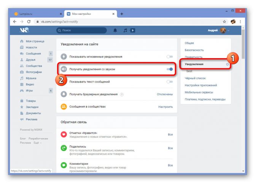Click the VK logo
The width and height of the screenshot is (255, 183).
tap(24, 30)
